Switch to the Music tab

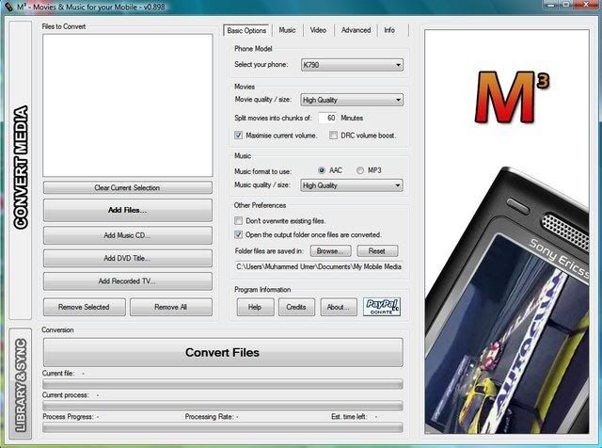point(287,30)
